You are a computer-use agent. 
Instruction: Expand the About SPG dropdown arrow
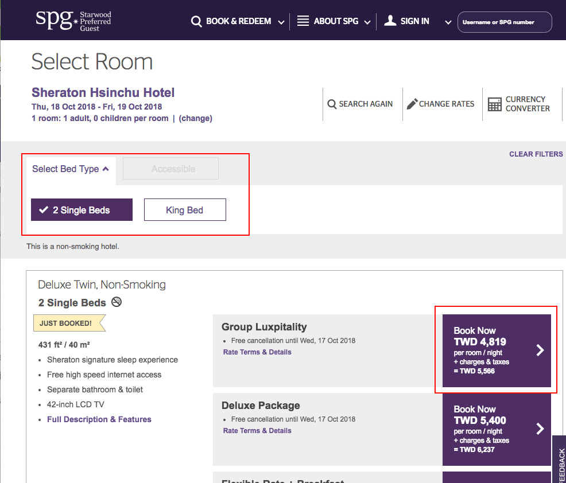coord(367,22)
